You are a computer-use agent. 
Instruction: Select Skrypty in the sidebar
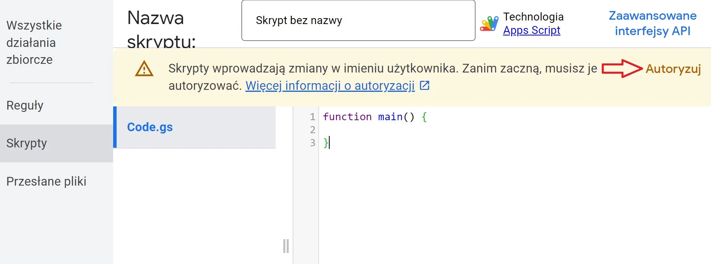coord(56,143)
